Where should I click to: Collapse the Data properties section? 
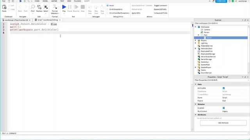(196, 84)
